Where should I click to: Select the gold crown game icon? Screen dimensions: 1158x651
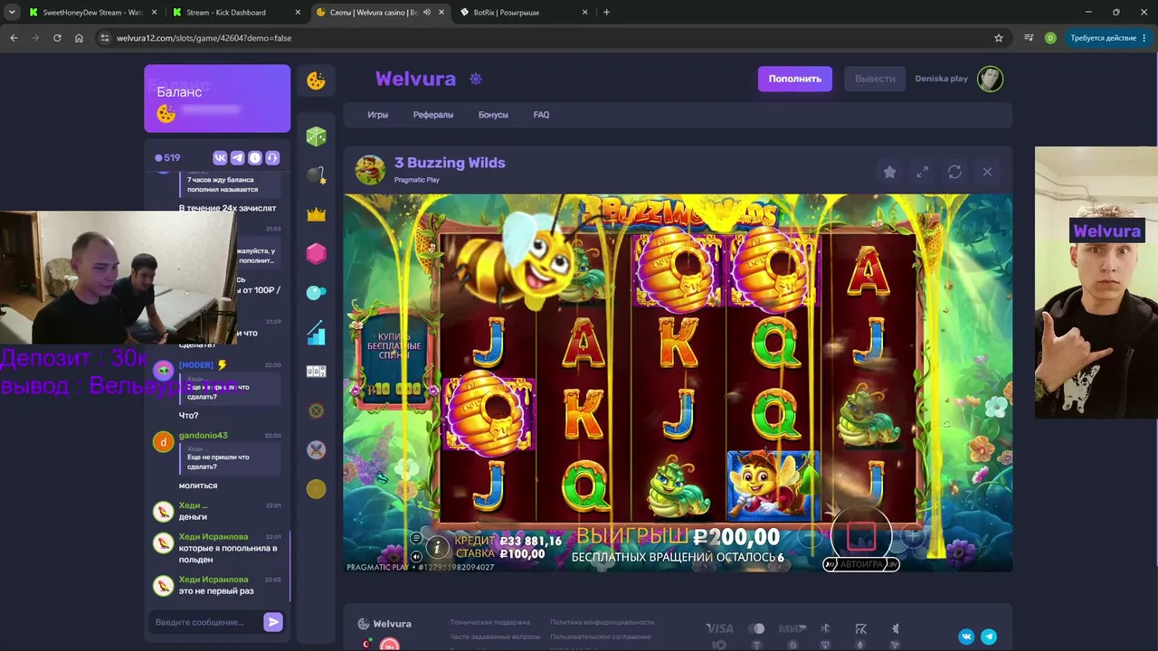click(316, 214)
